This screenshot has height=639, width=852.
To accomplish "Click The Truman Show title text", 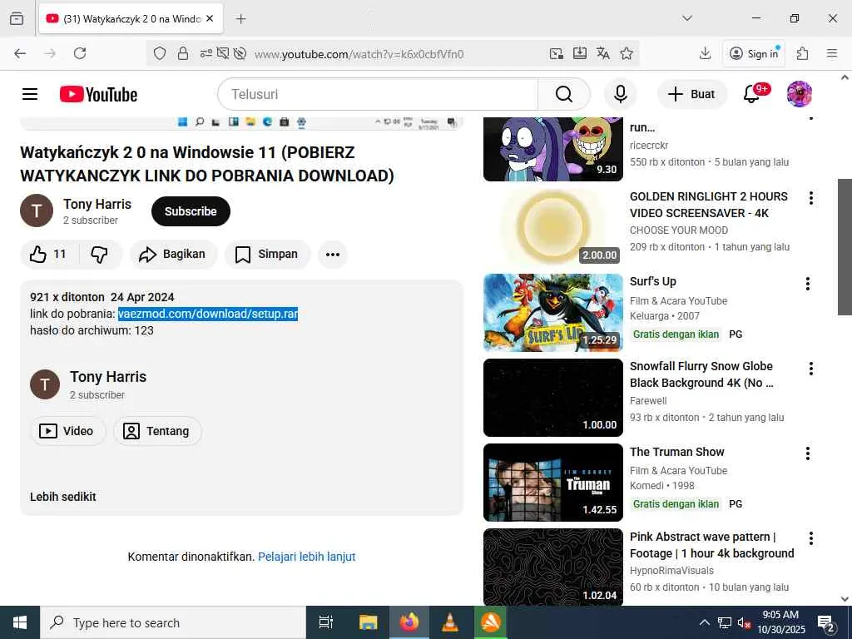I will coord(677,452).
